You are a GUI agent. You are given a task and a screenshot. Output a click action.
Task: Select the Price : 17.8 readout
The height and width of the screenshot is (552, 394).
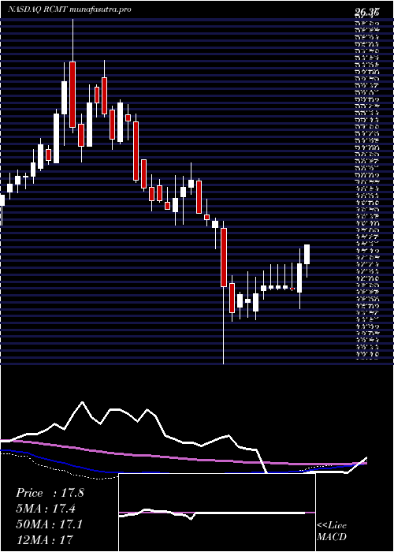click(50, 493)
